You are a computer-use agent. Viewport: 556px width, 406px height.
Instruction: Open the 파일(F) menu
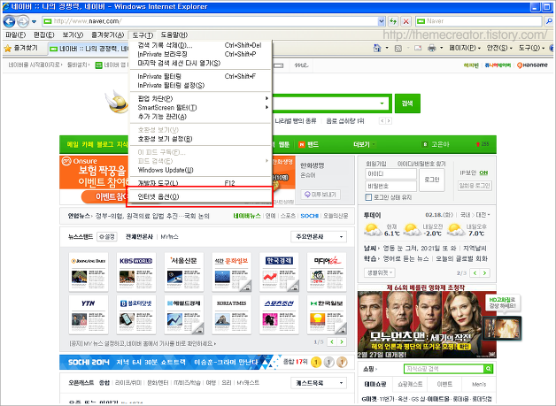(x=16, y=34)
